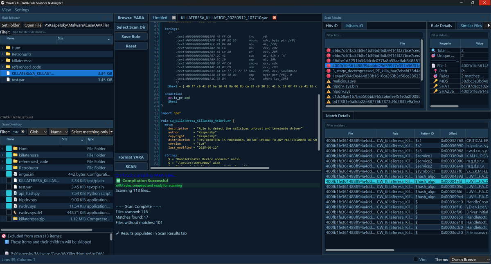This screenshot has width=491, height=264.
Task: Check the test.yar scan checkbox in Scan Directory
Action: [x=9, y=187]
